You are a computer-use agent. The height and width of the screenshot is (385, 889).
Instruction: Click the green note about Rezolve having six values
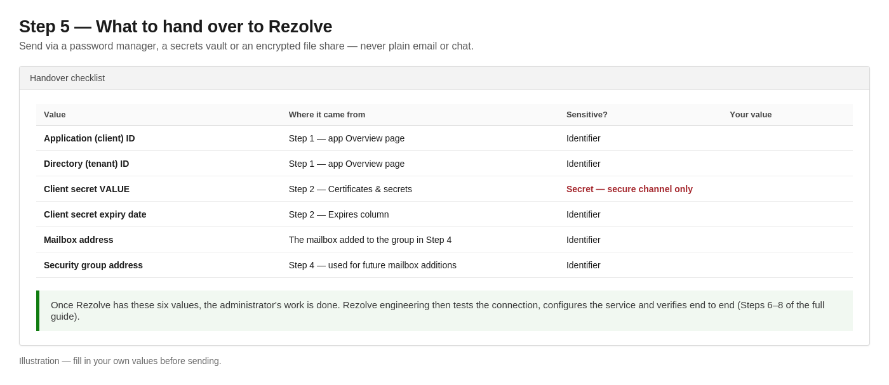point(444,311)
